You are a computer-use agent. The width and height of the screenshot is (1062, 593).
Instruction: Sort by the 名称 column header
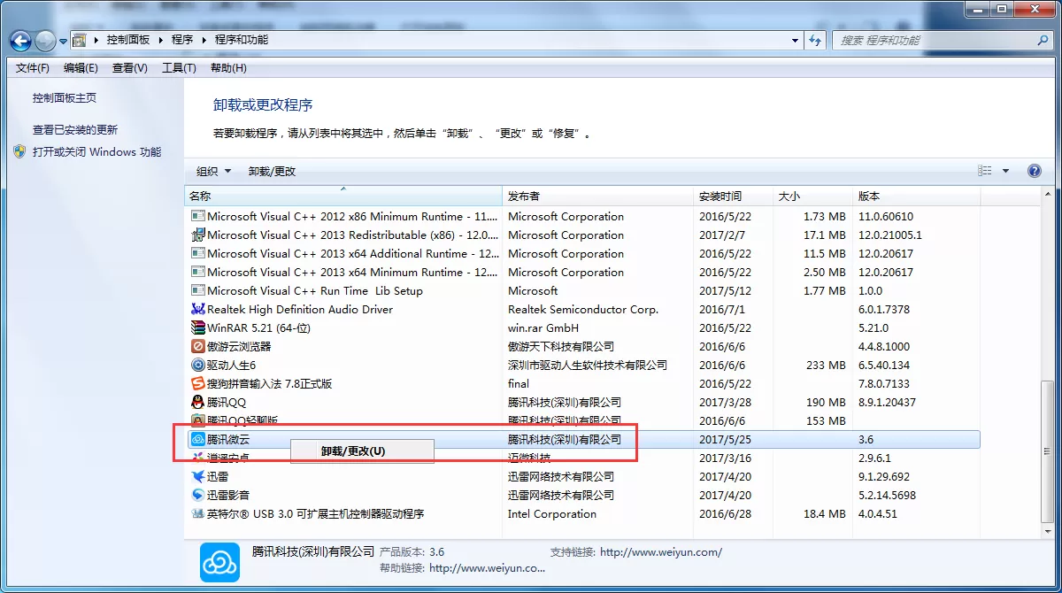tap(343, 196)
